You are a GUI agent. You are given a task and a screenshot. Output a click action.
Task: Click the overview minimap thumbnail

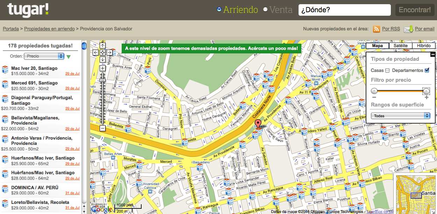tap(416, 194)
